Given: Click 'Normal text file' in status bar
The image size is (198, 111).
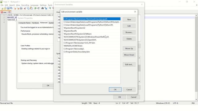Looking at the screenshot, I should coord(6,103).
